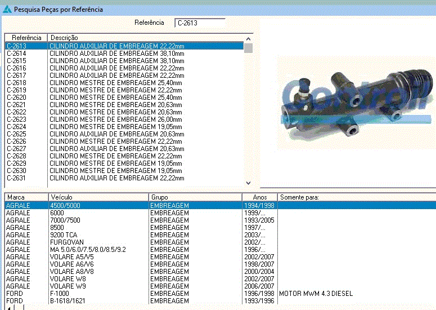Click the Veículo column header
Screen dimensions: 436x310
98,197
